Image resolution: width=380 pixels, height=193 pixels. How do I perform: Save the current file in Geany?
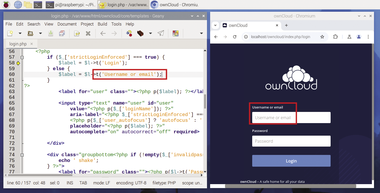pos(51,33)
